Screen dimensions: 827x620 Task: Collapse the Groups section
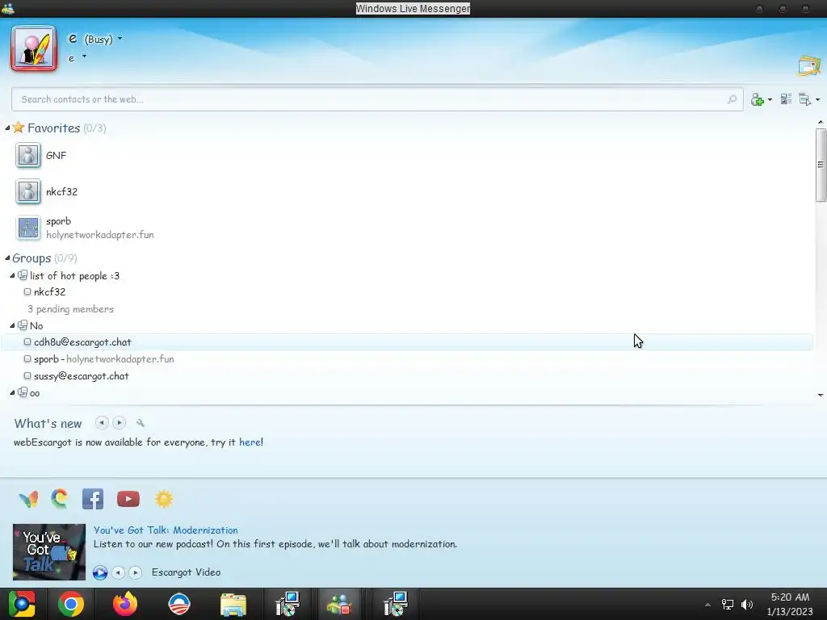coord(7,258)
